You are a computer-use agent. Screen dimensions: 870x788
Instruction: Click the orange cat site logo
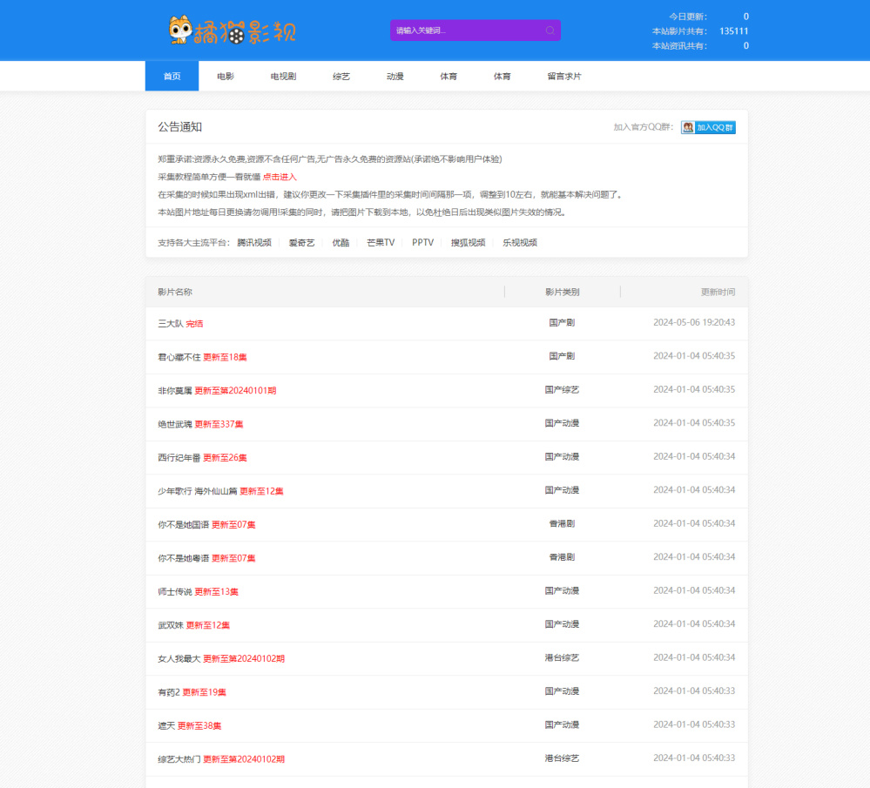(232, 30)
